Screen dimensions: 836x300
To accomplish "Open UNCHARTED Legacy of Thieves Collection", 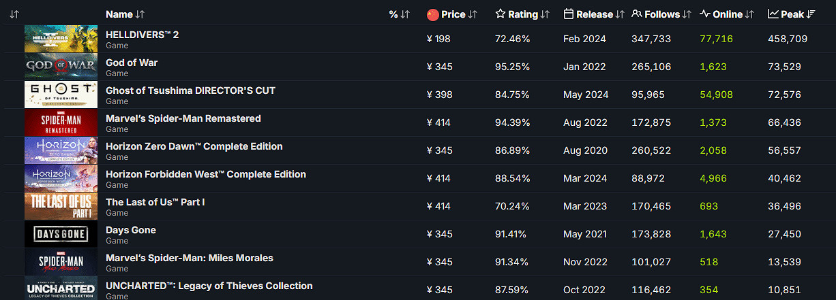I will coord(209,286).
